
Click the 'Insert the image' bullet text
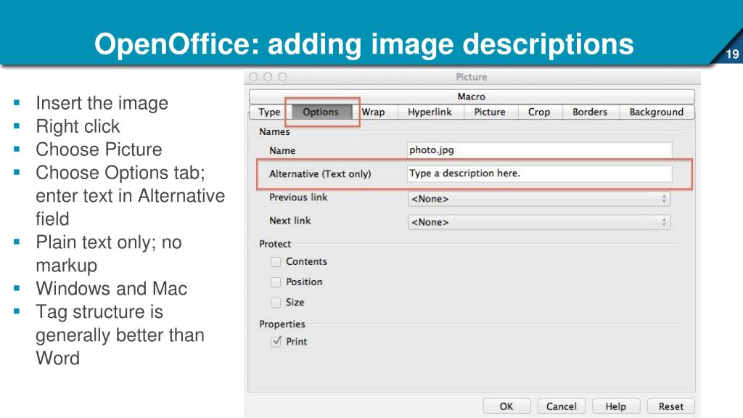click(x=102, y=103)
